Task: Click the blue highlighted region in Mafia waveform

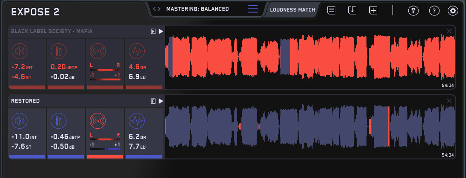Action: (285, 57)
